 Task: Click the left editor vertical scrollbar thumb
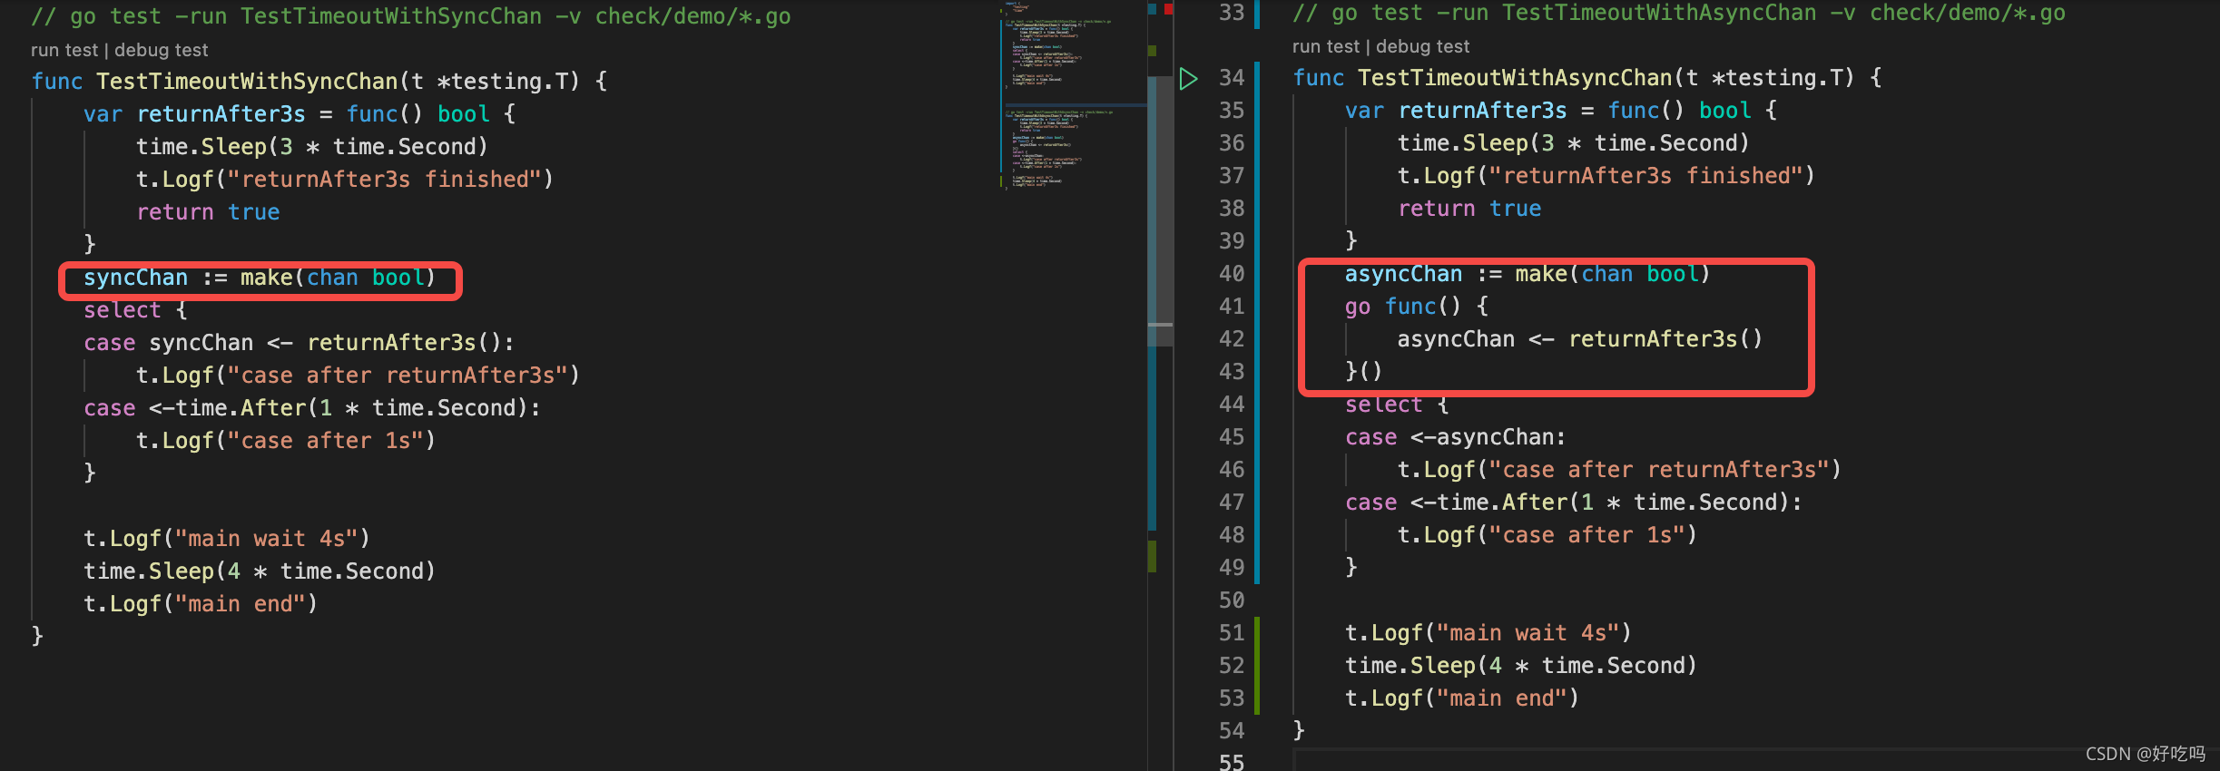click(x=1160, y=210)
